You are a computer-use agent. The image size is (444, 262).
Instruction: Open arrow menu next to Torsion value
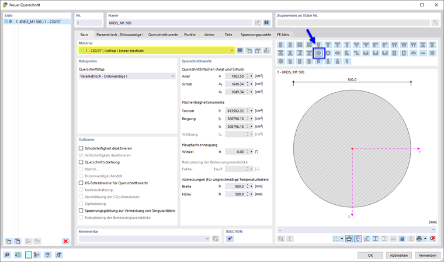pyautogui.click(x=251, y=111)
